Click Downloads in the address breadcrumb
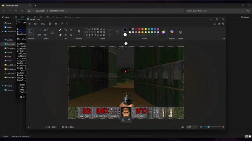 point(40,11)
